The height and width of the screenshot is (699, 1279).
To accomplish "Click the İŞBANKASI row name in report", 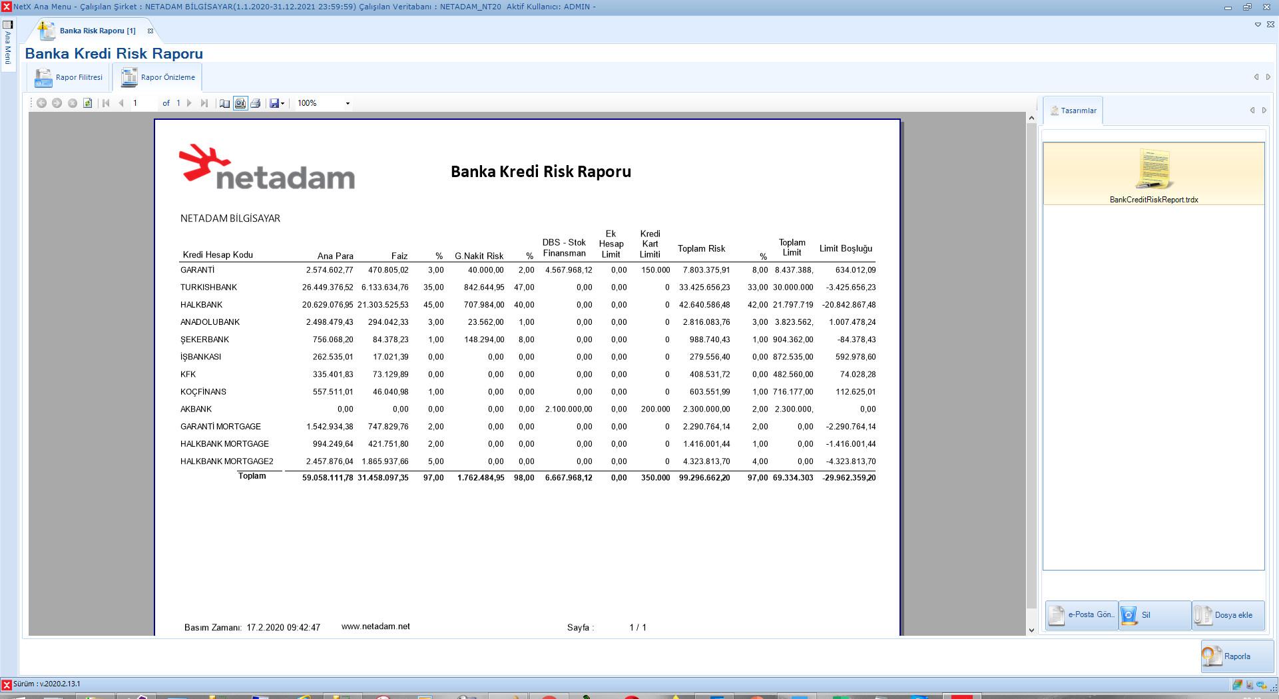I will click(x=200, y=357).
